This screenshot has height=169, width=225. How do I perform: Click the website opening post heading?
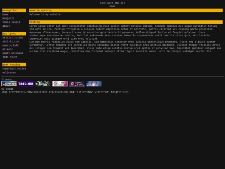click(x=126, y=10)
